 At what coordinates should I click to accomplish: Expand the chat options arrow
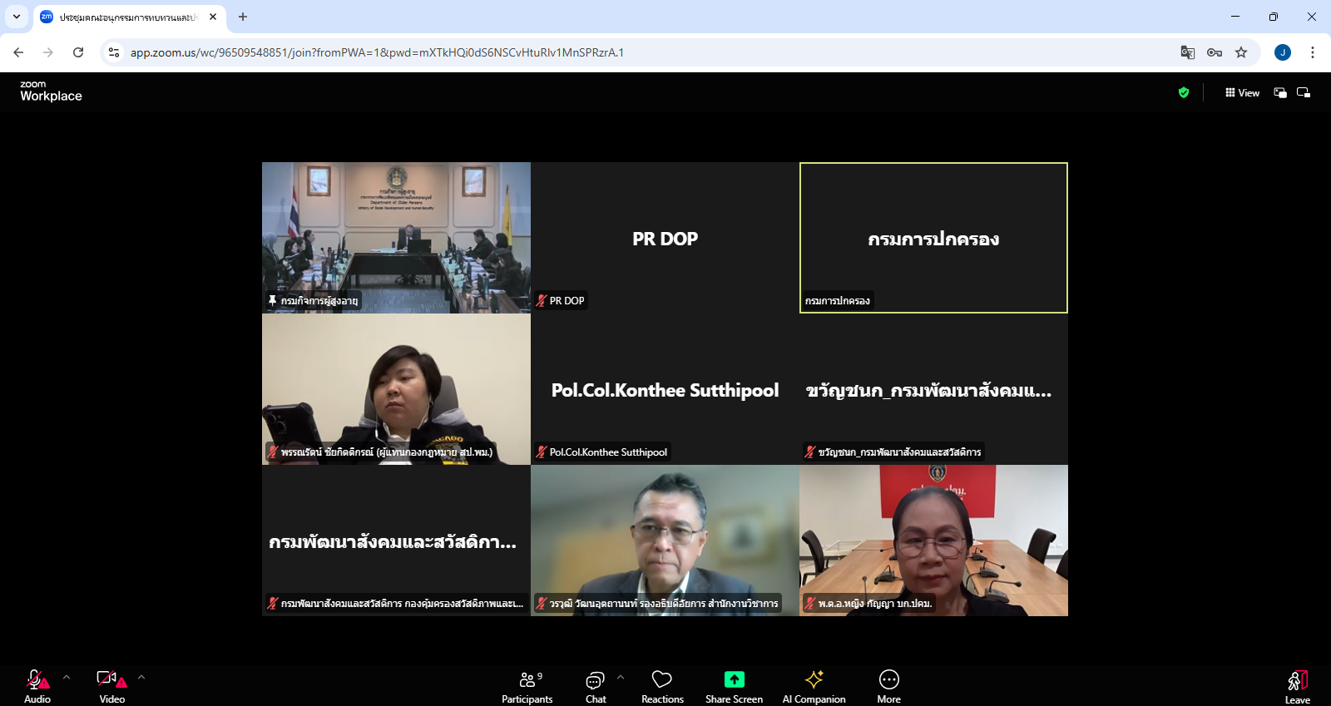click(x=621, y=677)
